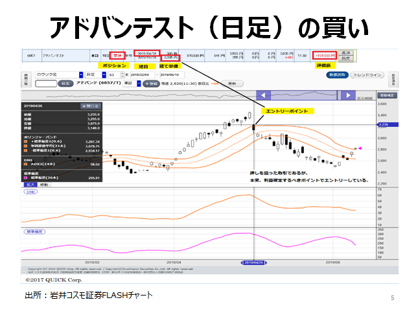Open the 銘柄一覧 side panel tab
The width and height of the screenshot is (418, 313).
pos(26,80)
